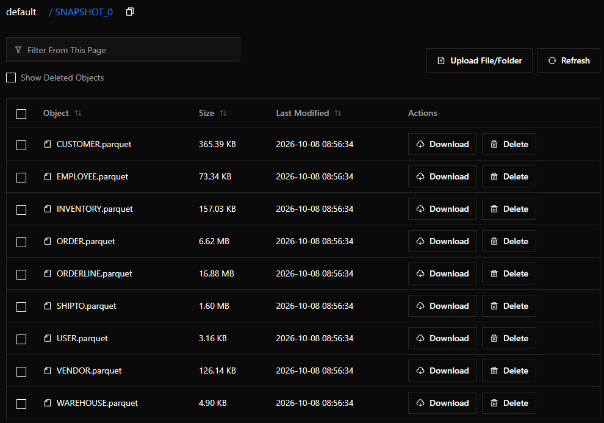Image resolution: width=604 pixels, height=423 pixels.
Task: Download WAREHOUSE.parquet
Action: [x=442, y=403]
